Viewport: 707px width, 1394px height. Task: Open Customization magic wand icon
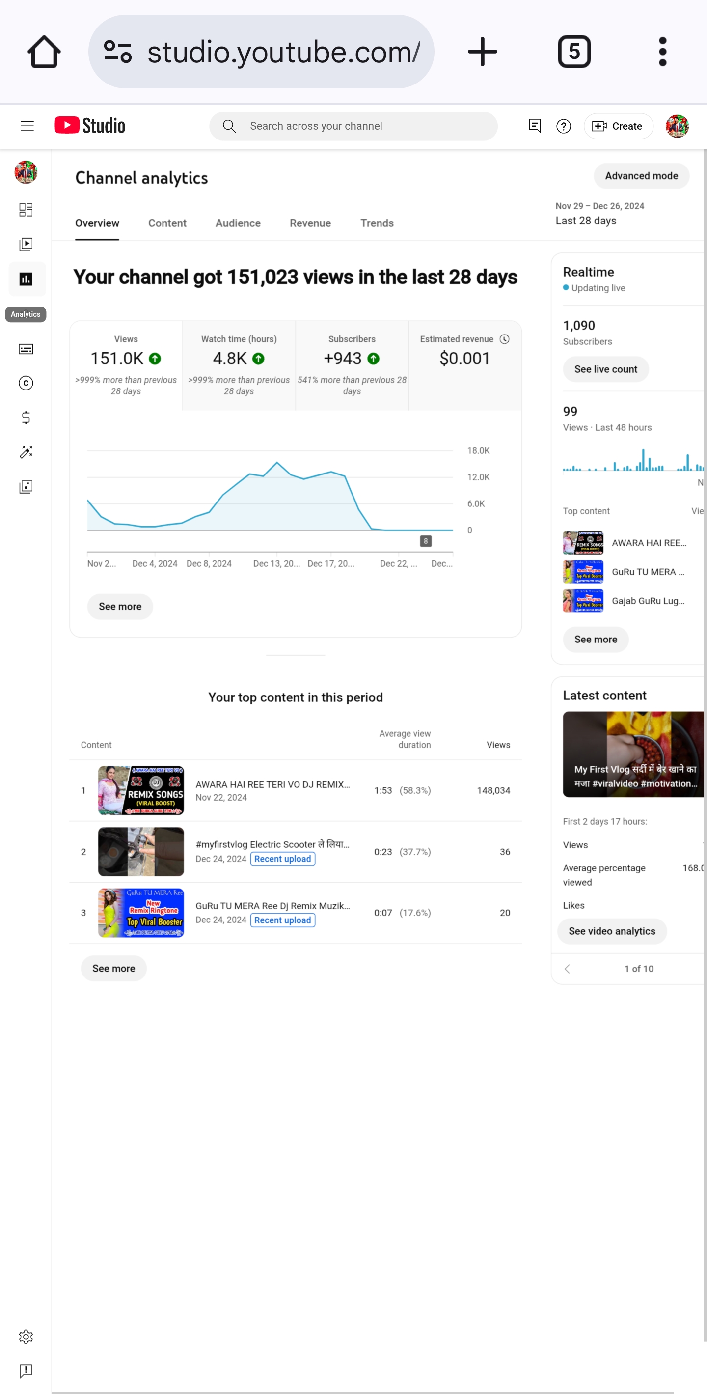[26, 452]
